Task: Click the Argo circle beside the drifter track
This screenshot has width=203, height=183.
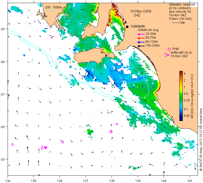Action: point(42,148)
